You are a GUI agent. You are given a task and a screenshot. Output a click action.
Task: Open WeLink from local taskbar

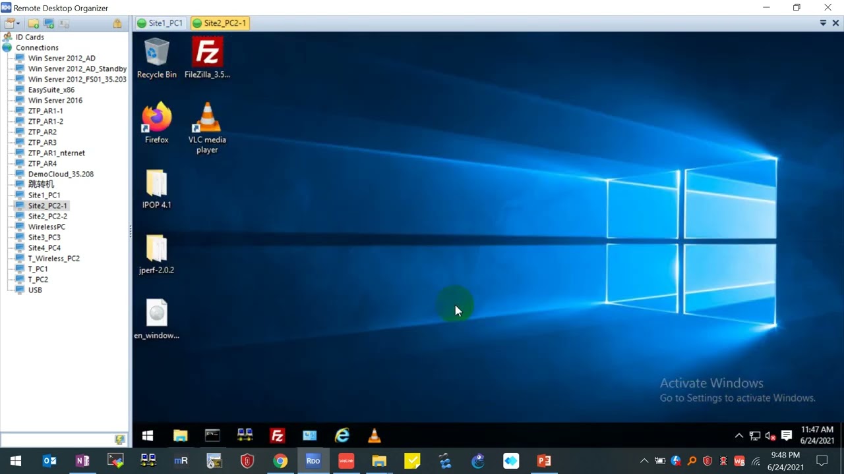pyautogui.click(x=346, y=461)
